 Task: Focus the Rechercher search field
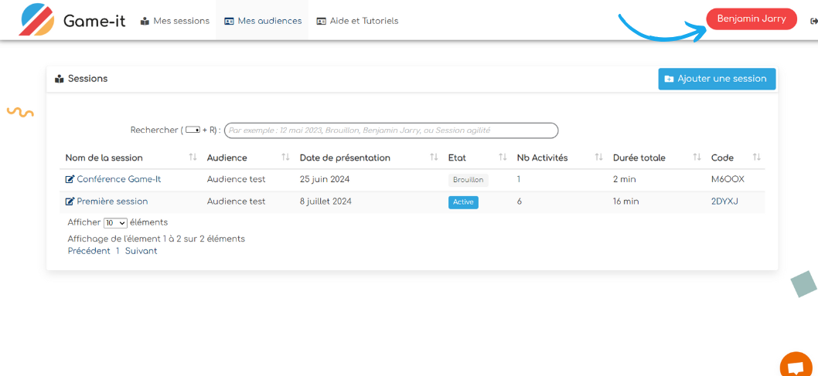tap(391, 130)
